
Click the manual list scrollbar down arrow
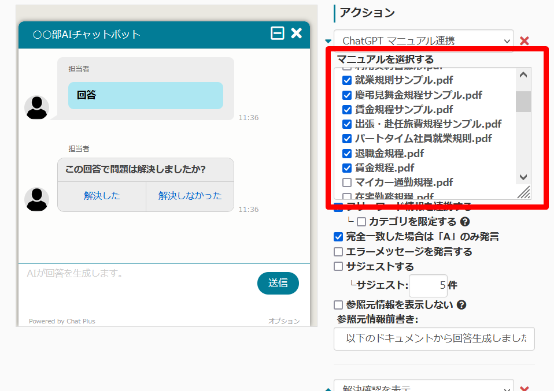[x=523, y=177]
